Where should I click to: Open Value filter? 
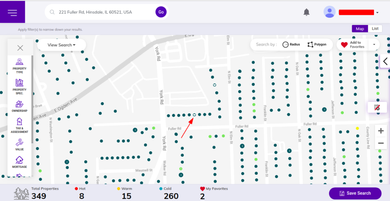19,145
